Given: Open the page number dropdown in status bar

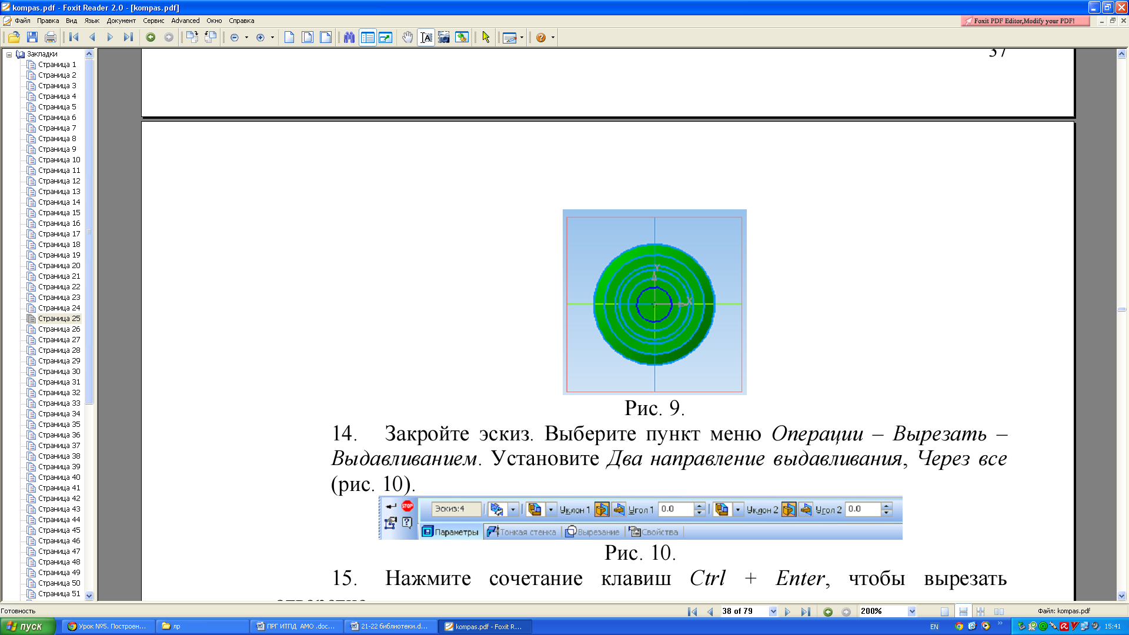Looking at the screenshot, I should 773,611.
